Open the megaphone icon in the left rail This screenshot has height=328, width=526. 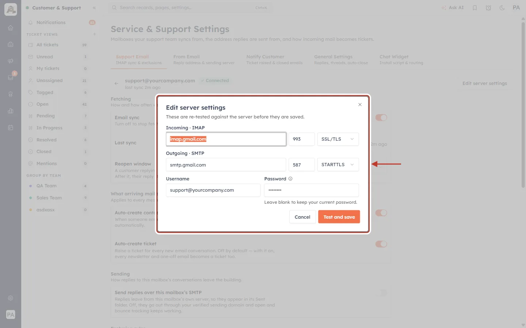(x=11, y=61)
